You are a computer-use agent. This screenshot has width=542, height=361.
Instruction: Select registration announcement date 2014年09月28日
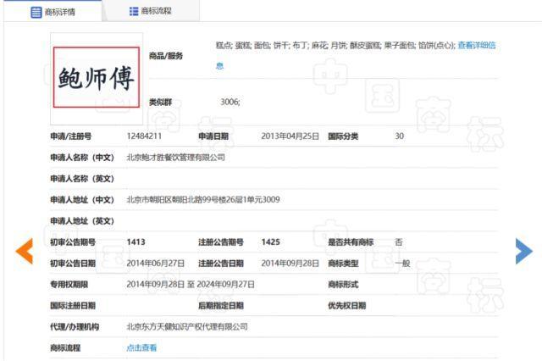pos(290,264)
